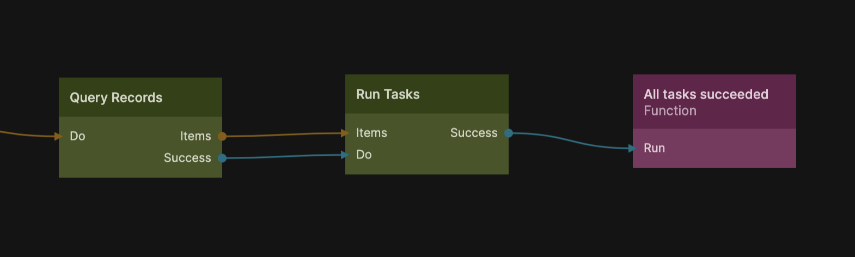Click the Items input arrow on Run Tasks
The width and height of the screenshot is (855, 257).
(x=345, y=133)
